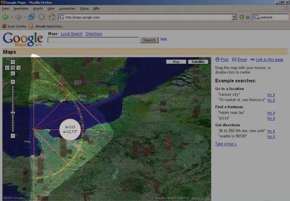
Task: Try the "pizza" example search
Action: [271, 118]
